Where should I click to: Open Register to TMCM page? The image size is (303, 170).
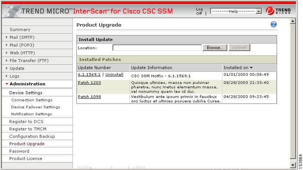click(x=28, y=129)
